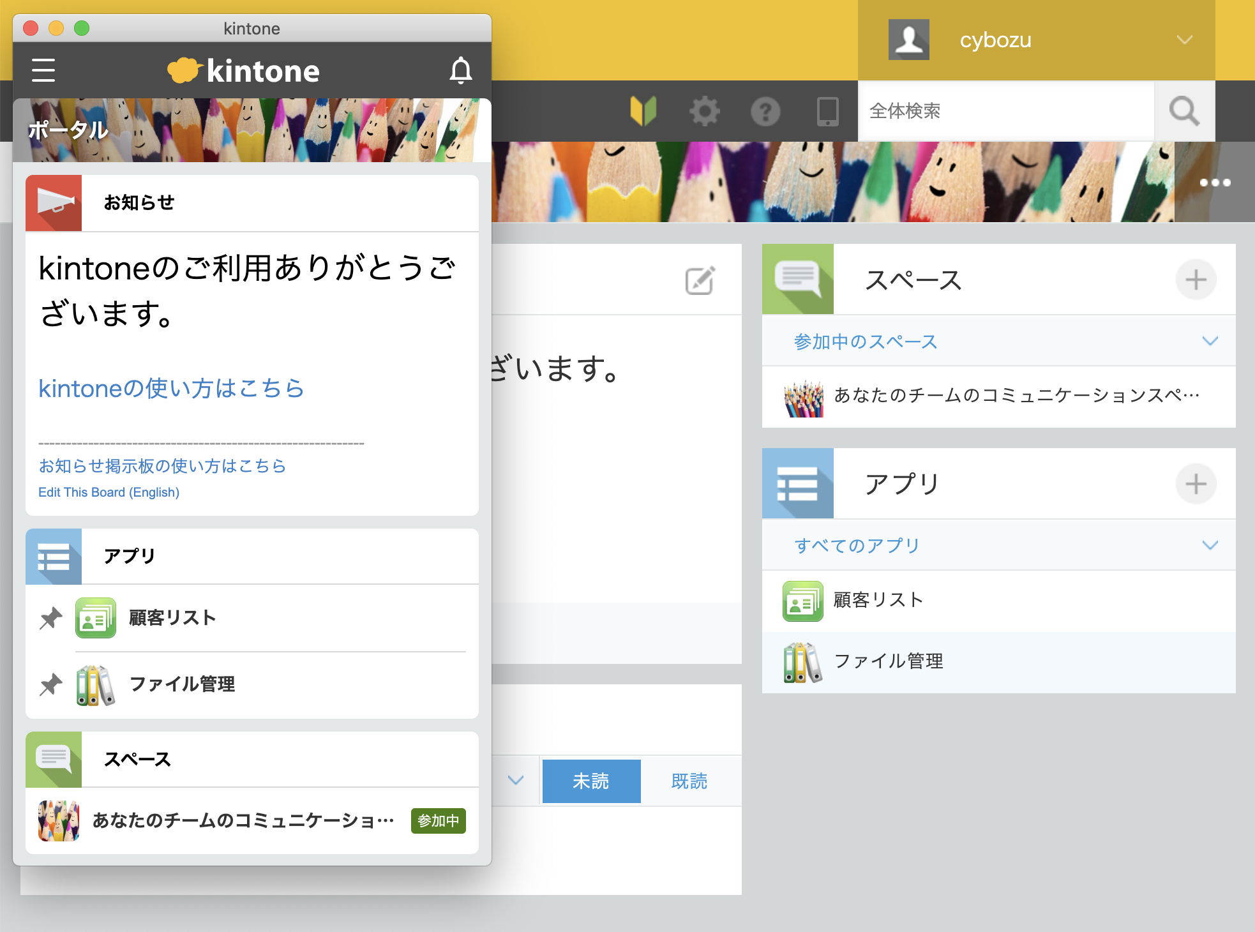Click the edit announcement pencil icon

[700, 280]
